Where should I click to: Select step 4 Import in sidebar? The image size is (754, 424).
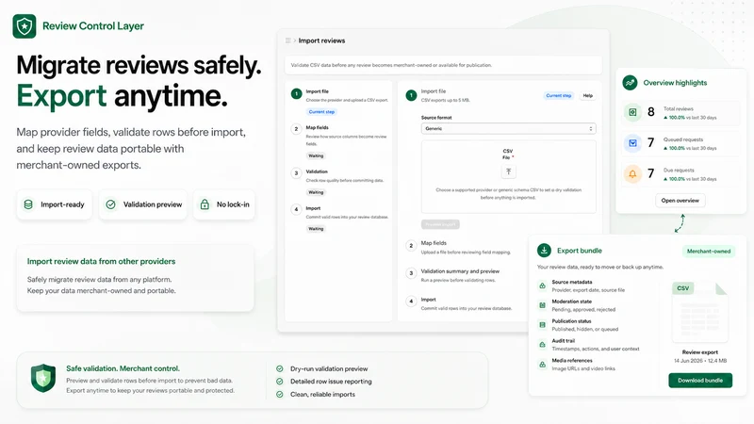tap(339, 219)
